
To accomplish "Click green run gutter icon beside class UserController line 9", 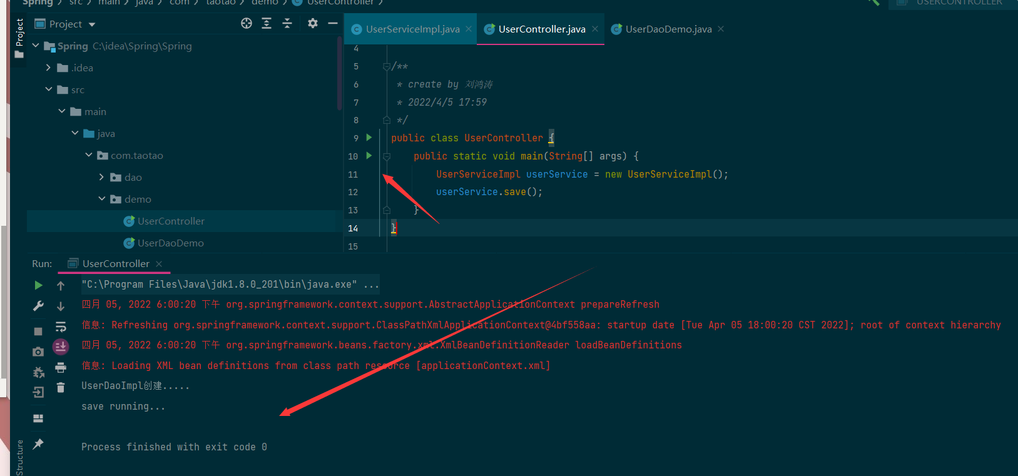I will pyautogui.click(x=369, y=137).
